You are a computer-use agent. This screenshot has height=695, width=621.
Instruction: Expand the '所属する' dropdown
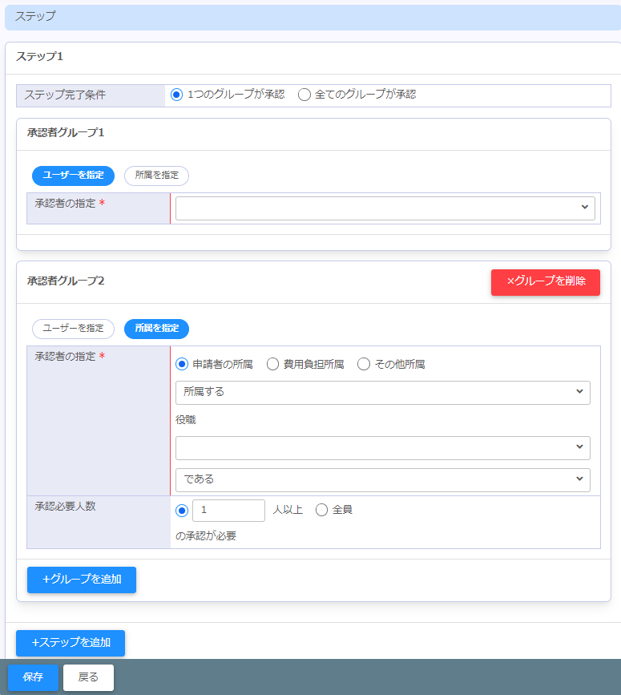click(x=382, y=393)
